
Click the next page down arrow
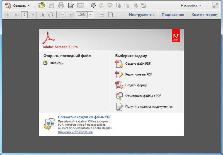(x=16, y=15)
